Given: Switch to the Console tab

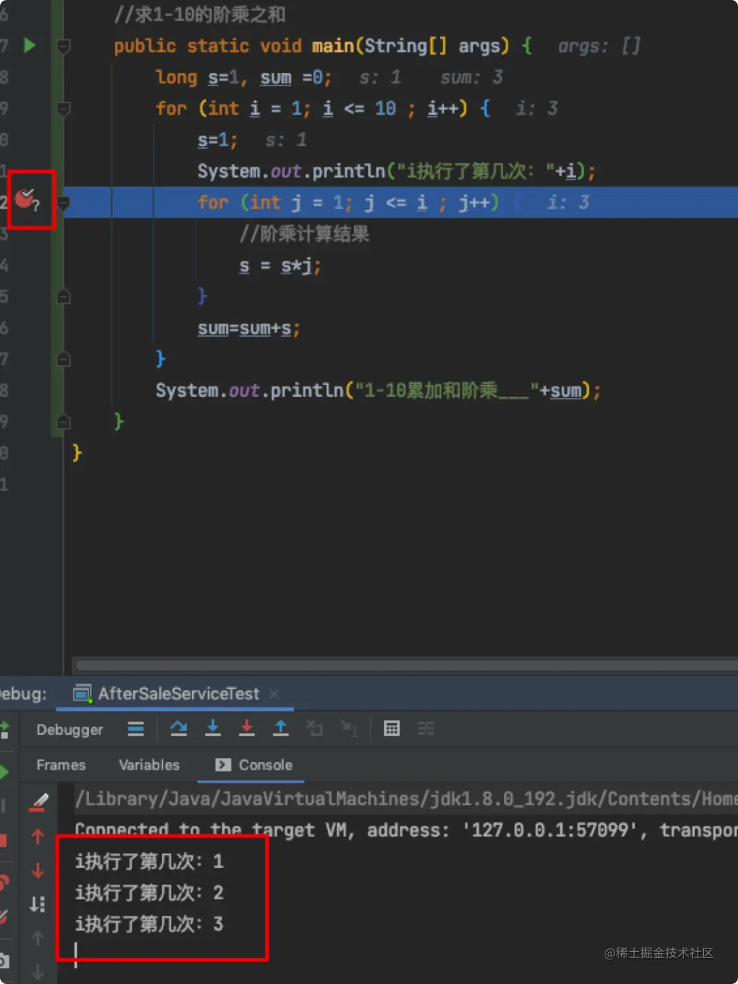Looking at the screenshot, I should pyautogui.click(x=254, y=765).
